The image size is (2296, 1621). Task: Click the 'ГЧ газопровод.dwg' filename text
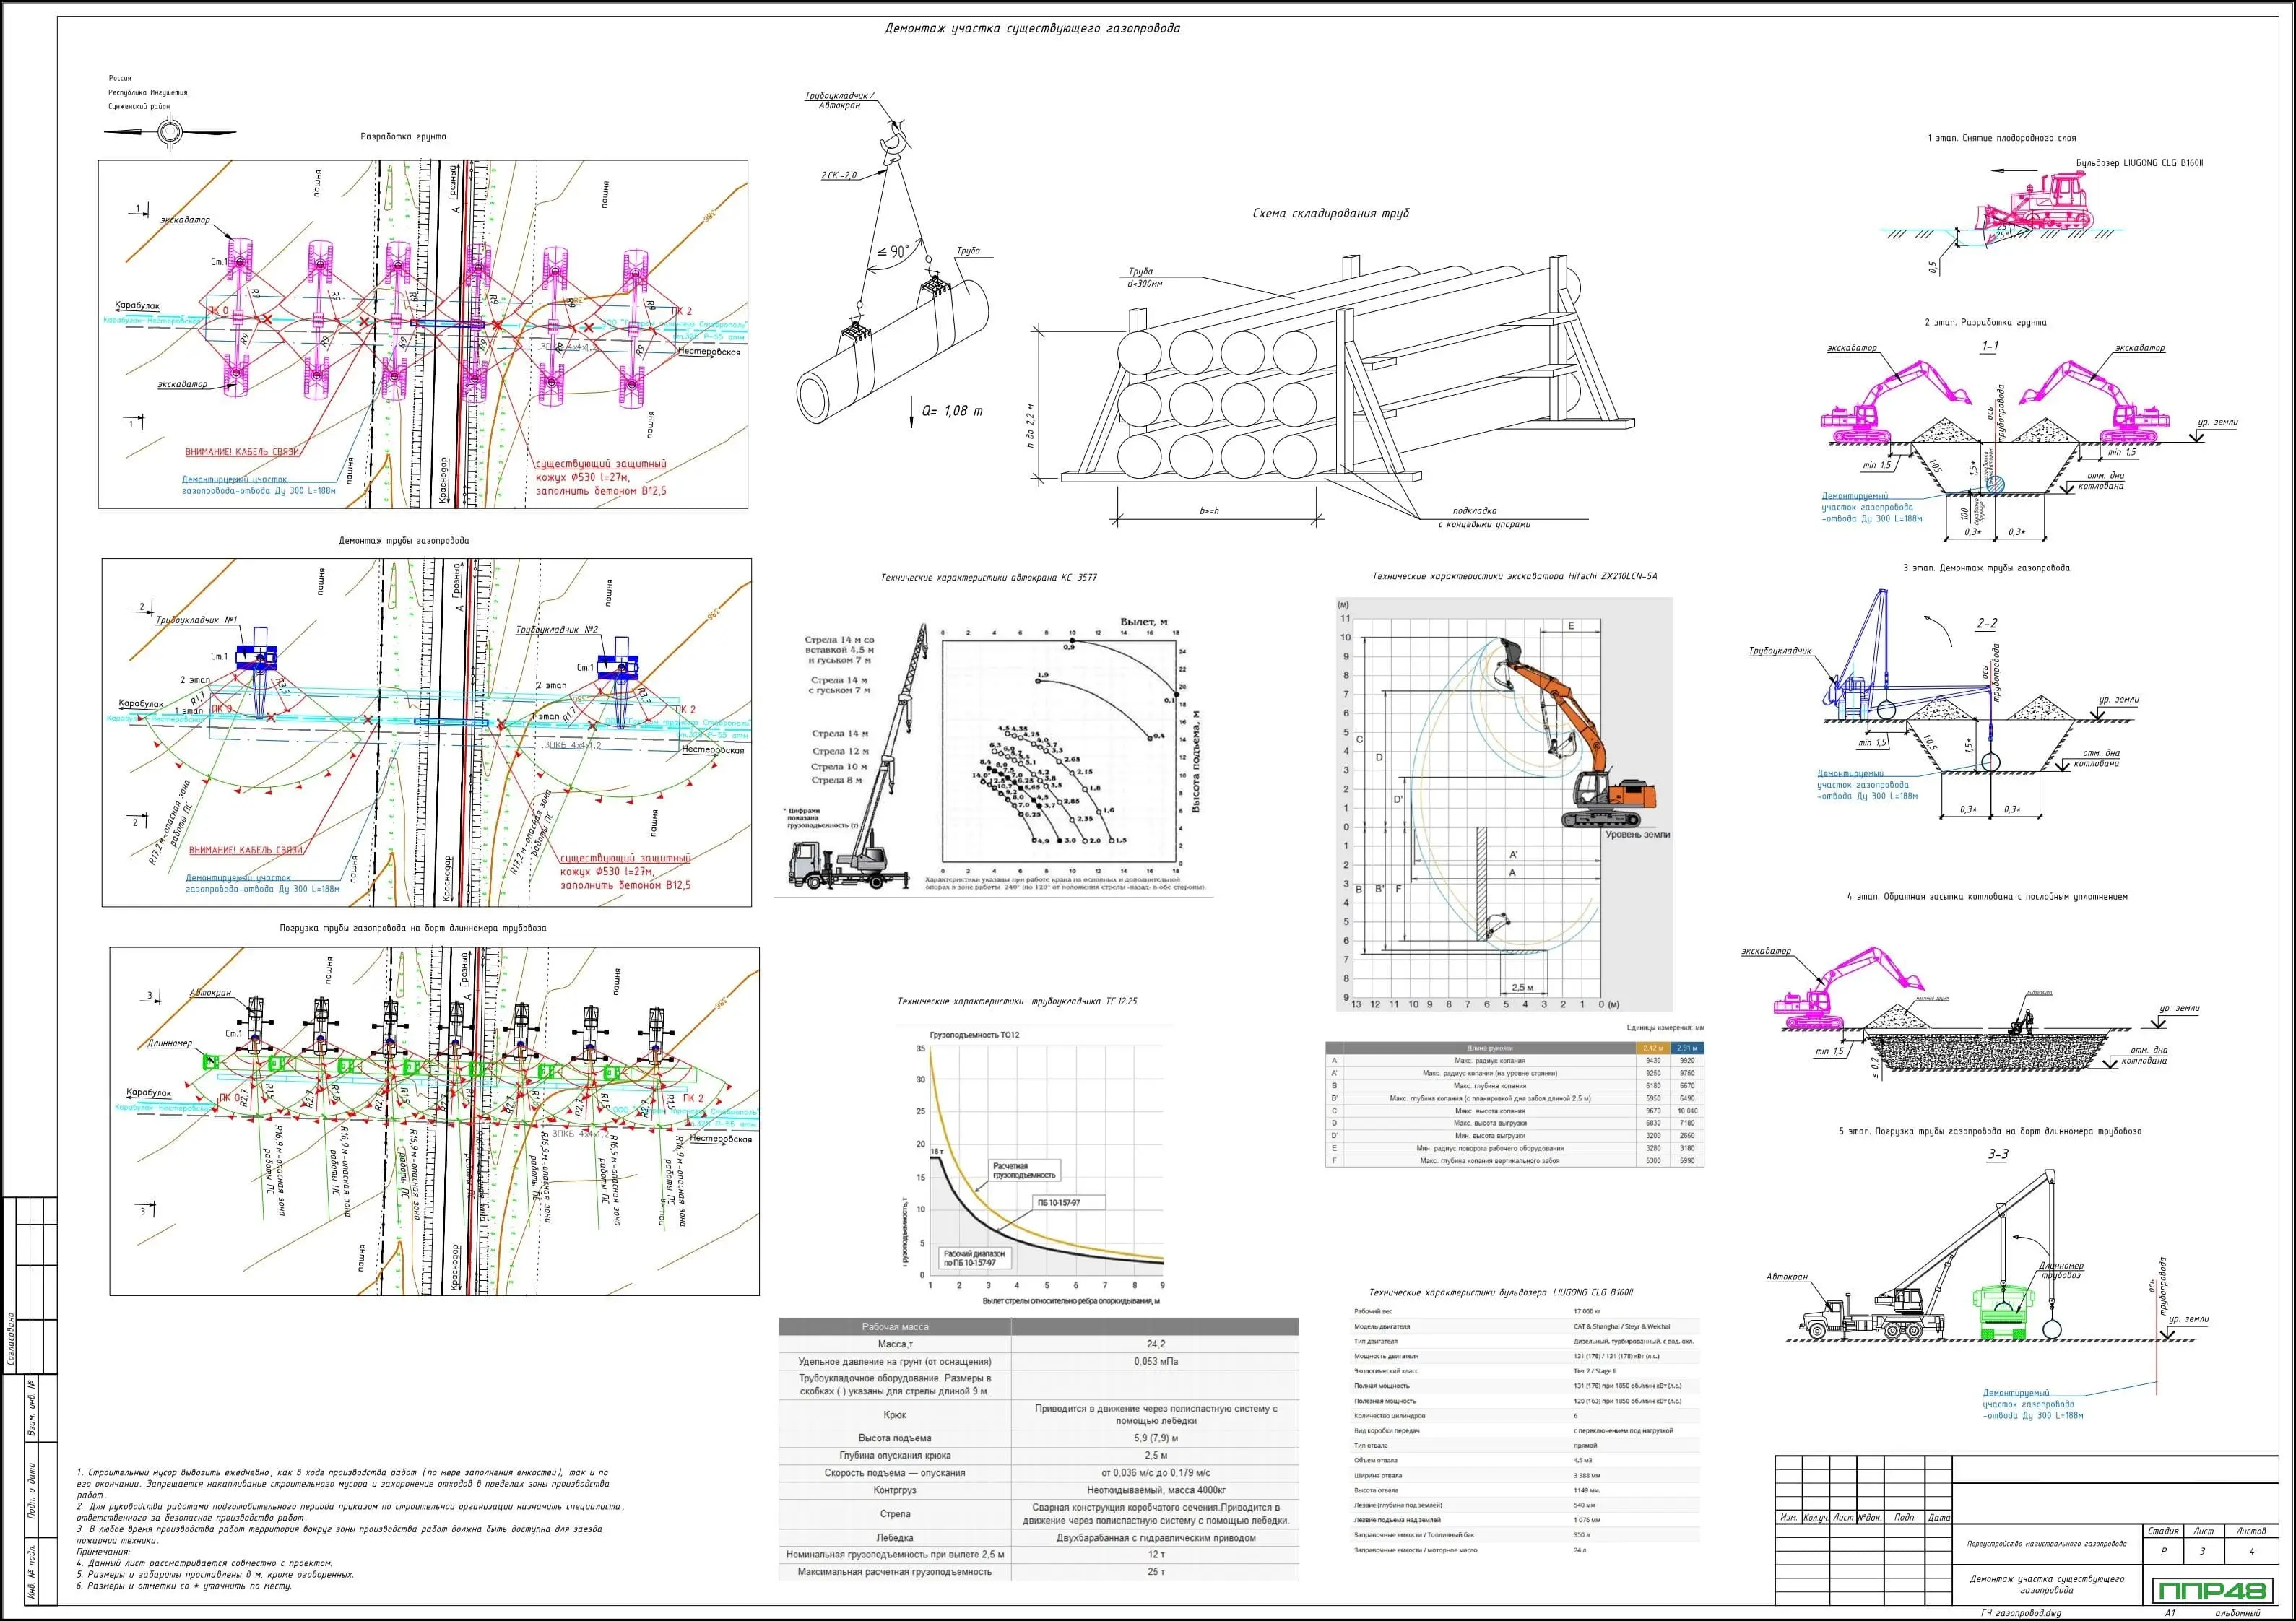[x=2021, y=1612]
